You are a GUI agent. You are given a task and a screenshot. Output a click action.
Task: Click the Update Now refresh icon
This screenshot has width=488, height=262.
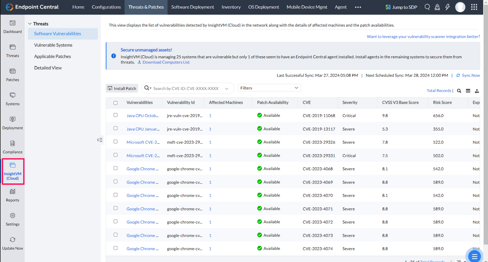click(x=12, y=240)
